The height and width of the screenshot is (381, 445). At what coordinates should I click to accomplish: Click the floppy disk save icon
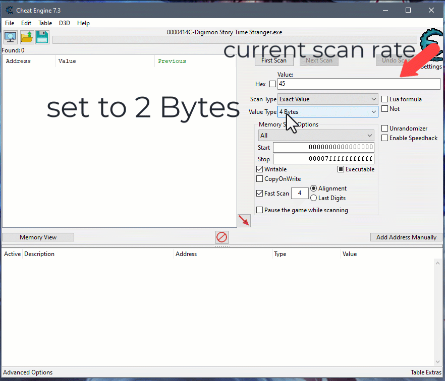click(42, 37)
